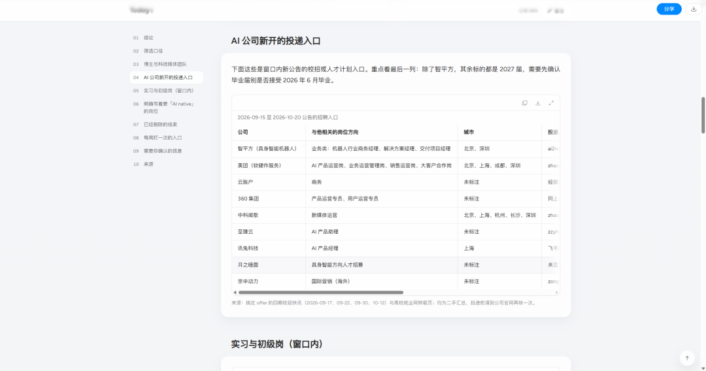This screenshot has height=371, width=706.
Task: Jump to outline section 01 结论
Action: (166, 38)
